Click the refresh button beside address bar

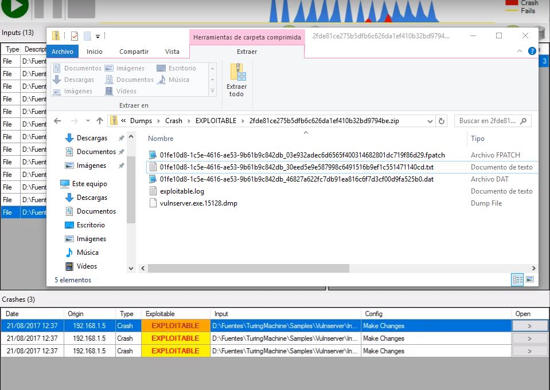441,121
